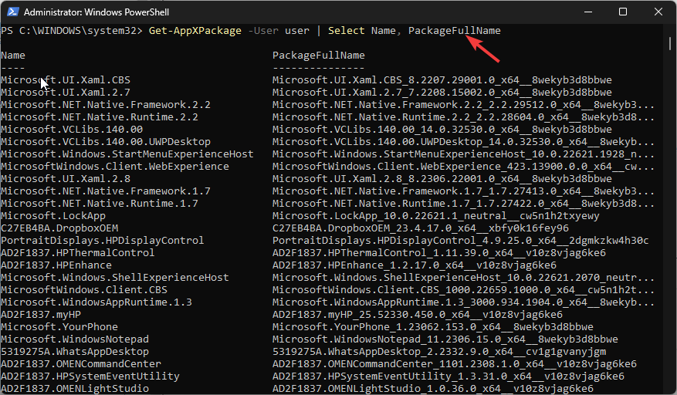Viewport: 677px width, 395px height.
Task: Select the Microsoft.NET.Native.Framework.2.2 name entry
Action: pos(106,104)
